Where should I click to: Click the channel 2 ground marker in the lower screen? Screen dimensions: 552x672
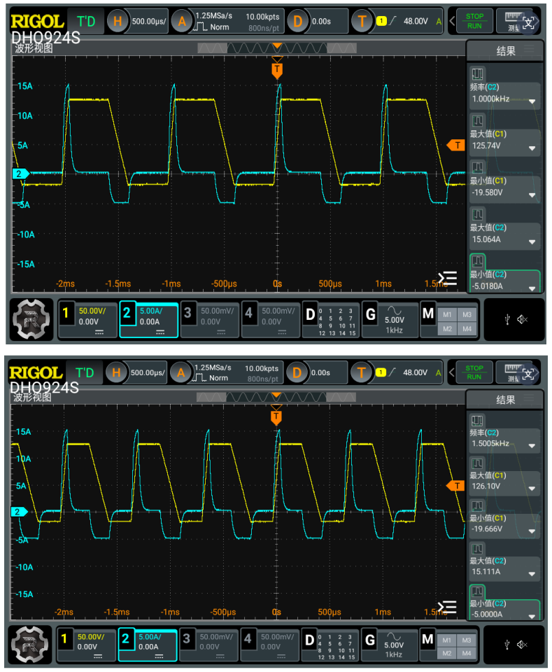tap(20, 512)
